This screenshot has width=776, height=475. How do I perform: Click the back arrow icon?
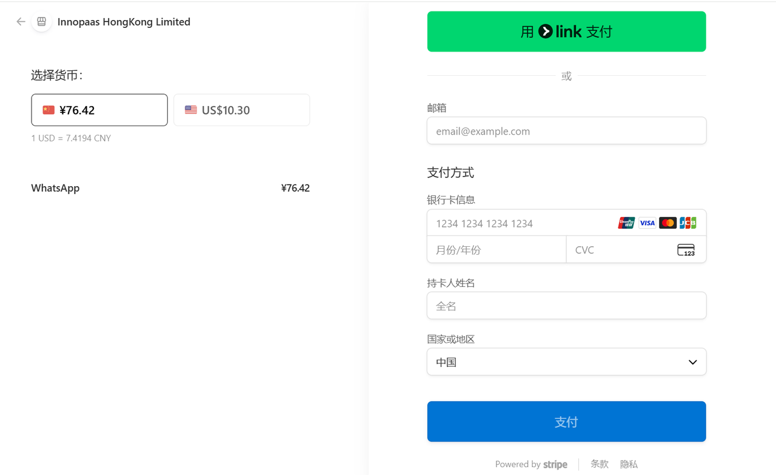21,22
